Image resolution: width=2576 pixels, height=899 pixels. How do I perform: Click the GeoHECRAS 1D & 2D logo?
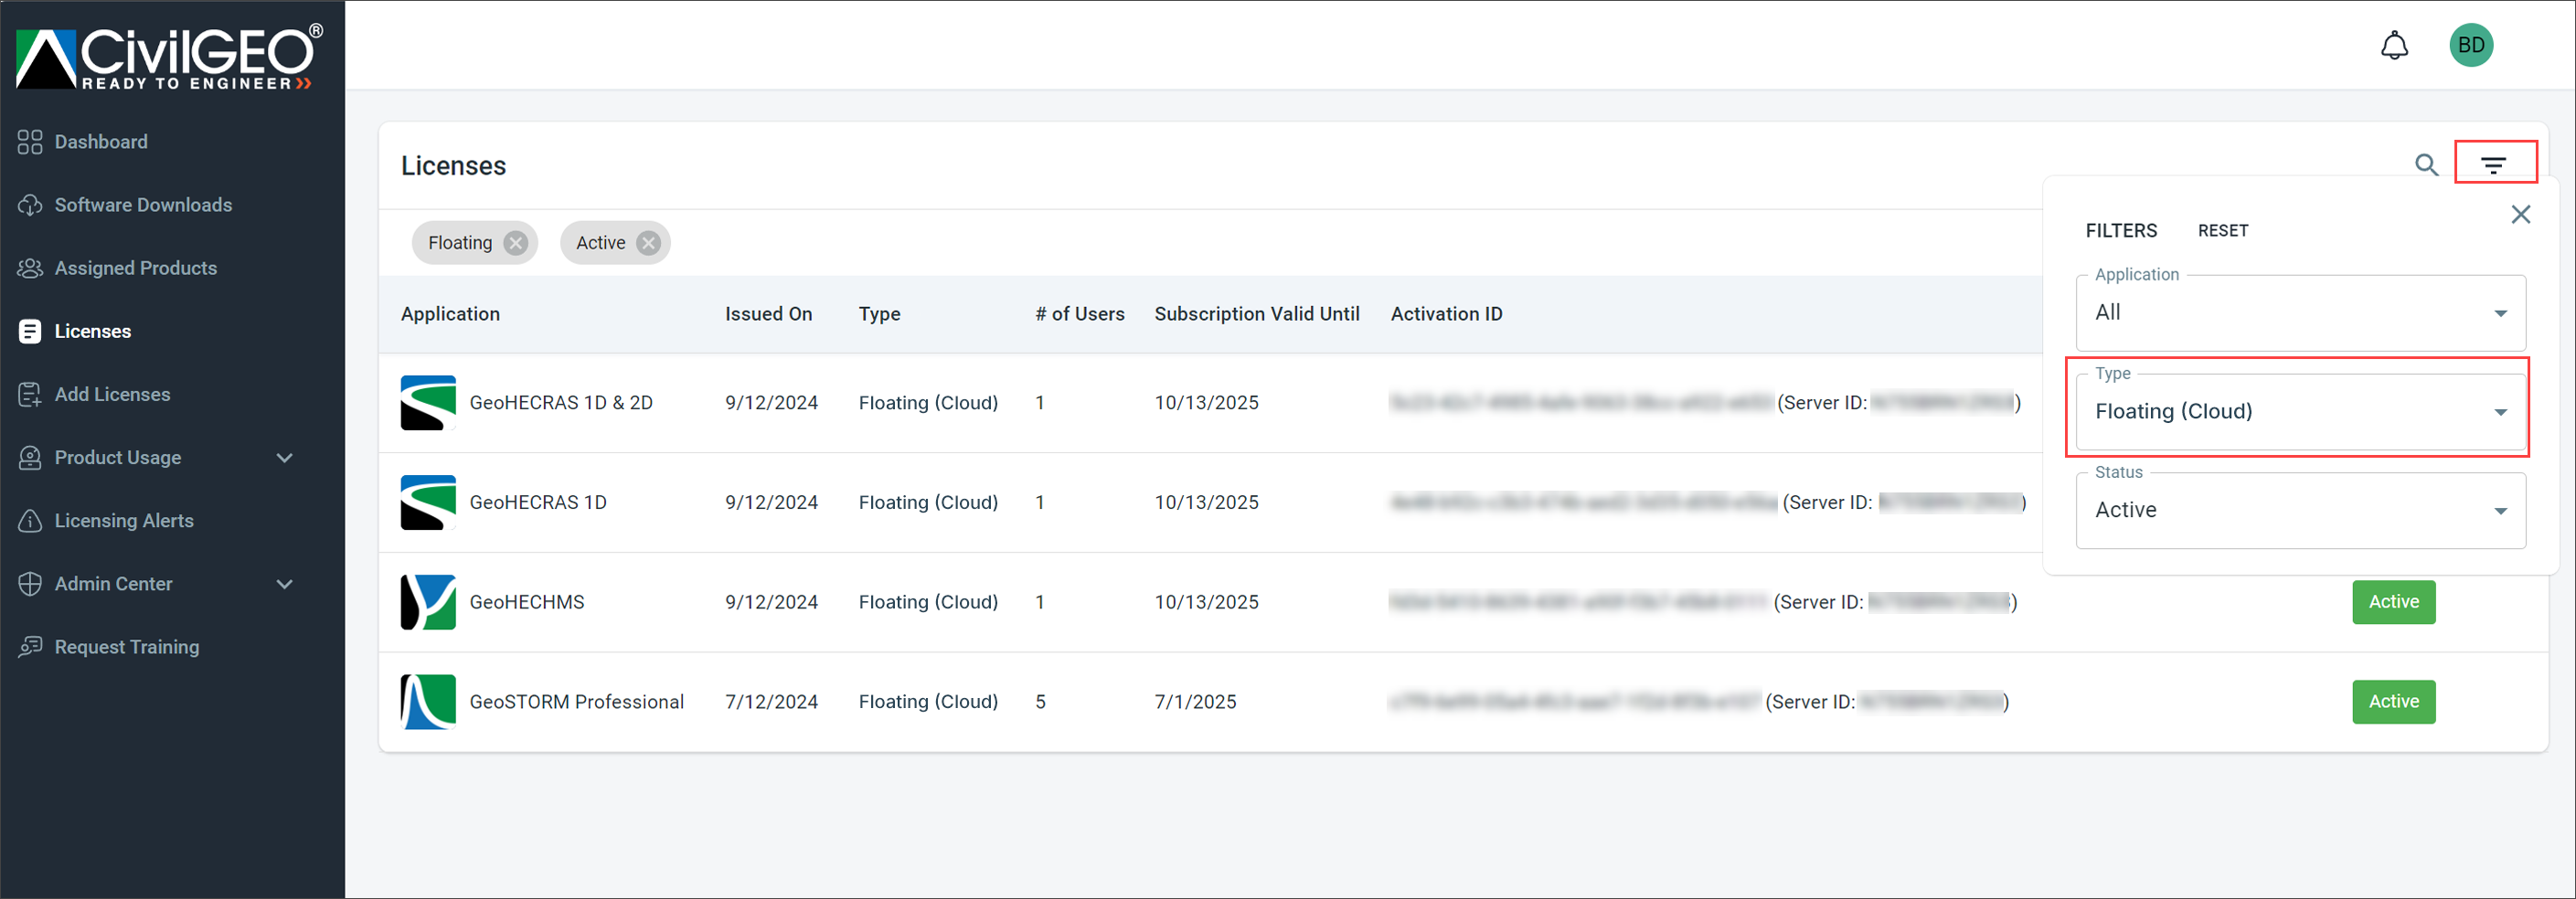click(428, 403)
